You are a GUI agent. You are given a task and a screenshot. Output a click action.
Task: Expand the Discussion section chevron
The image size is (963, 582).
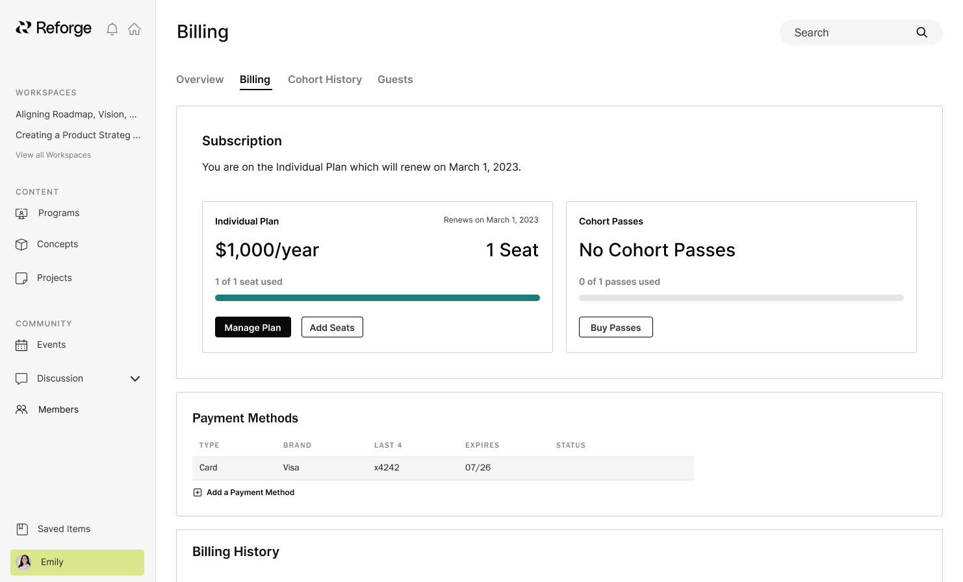click(135, 379)
